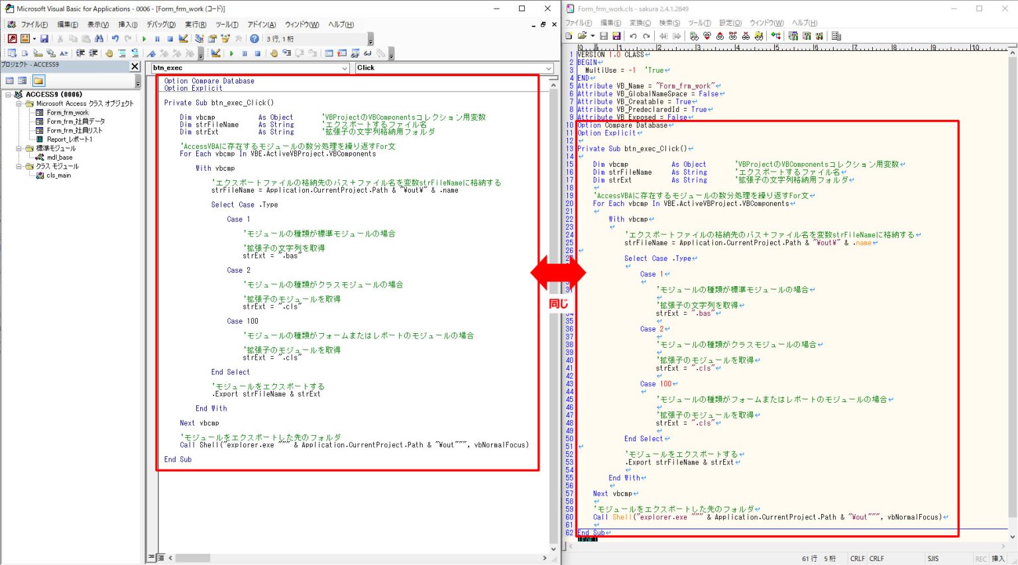This screenshot has width=1018, height=565.
Task: Click the VBA code horizontal scrollbar thumb
Action: (x=193, y=558)
